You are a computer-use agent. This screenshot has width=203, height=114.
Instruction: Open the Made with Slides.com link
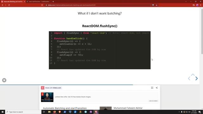pyautogui.click(x=53, y=88)
